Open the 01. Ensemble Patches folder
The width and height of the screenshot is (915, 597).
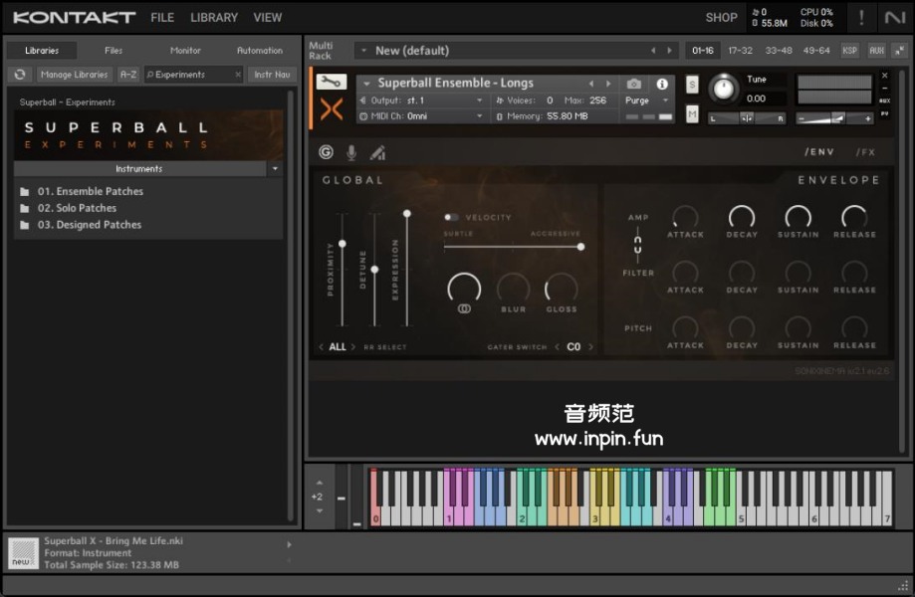90,191
